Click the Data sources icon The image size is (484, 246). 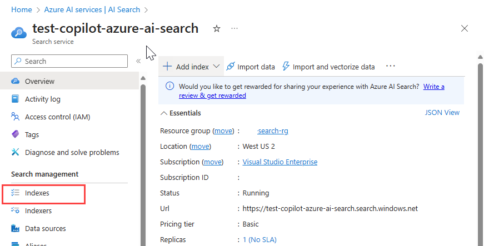15,228
